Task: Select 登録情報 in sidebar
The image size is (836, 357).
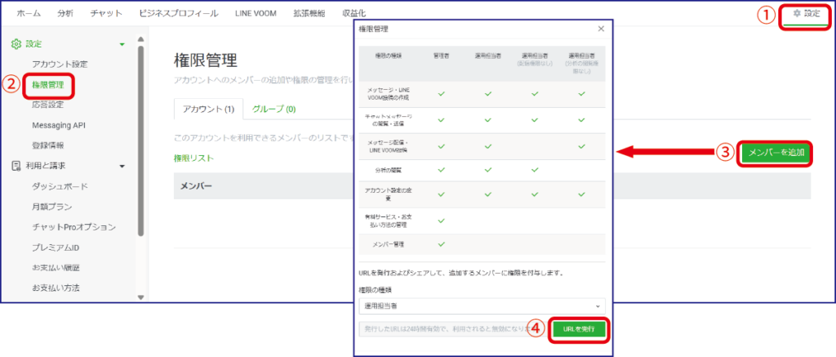Action: pyautogui.click(x=47, y=145)
